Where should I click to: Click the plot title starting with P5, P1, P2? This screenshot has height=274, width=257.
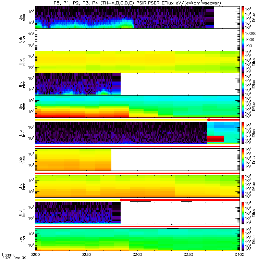137,3
